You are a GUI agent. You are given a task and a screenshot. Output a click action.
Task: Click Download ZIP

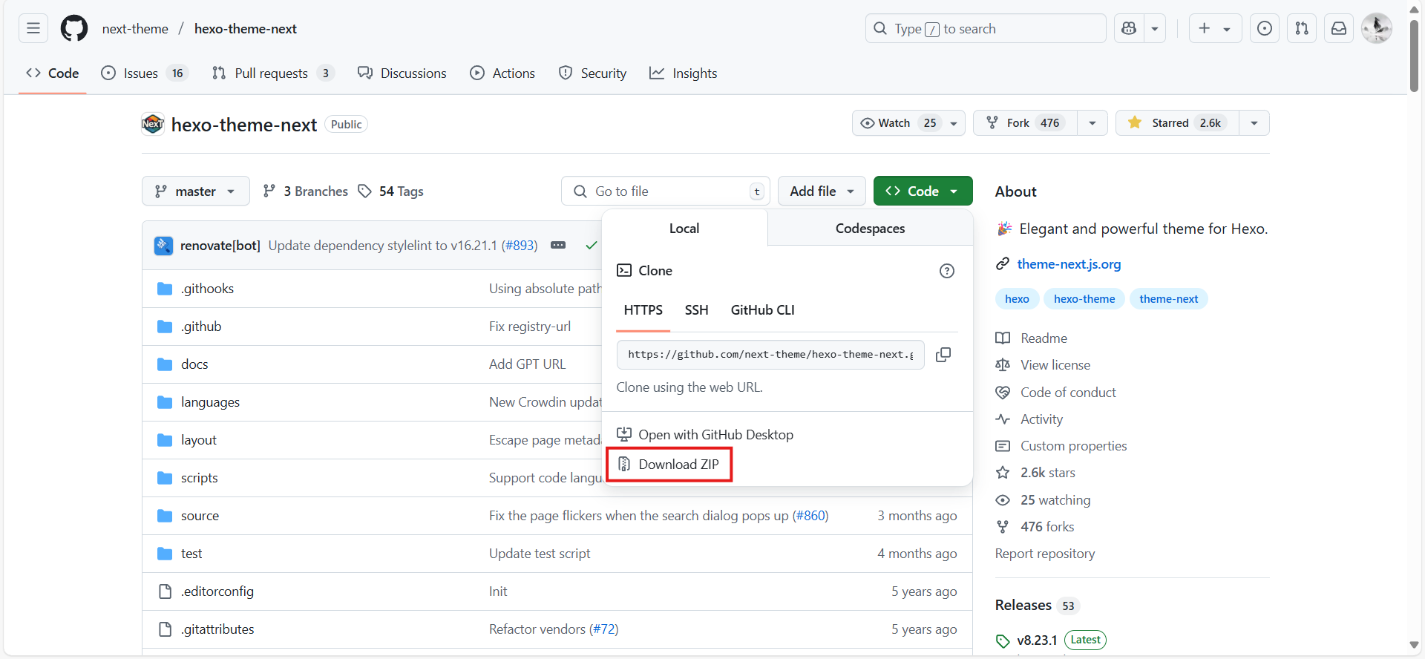click(669, 465)
